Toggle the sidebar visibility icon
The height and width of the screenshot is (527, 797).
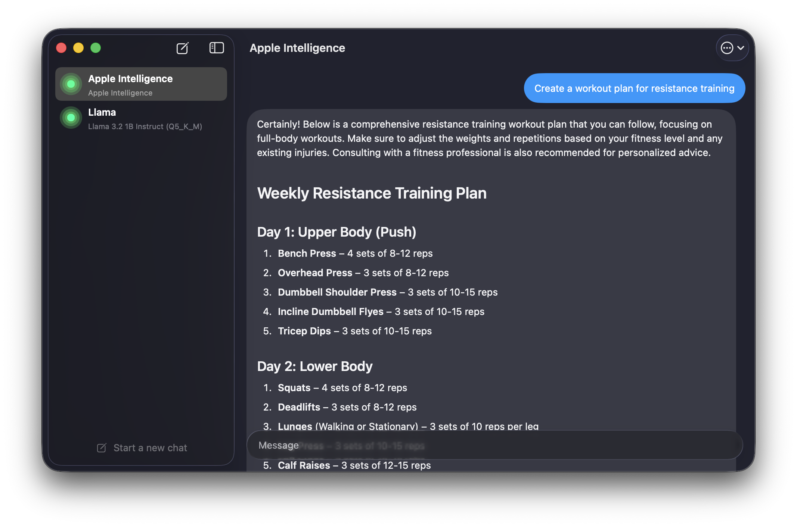216,48
